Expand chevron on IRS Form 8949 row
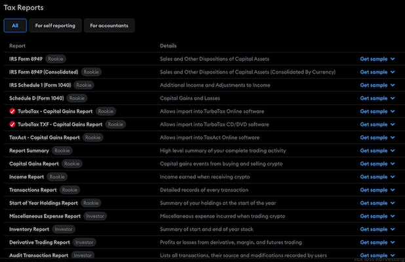405x262 pixels. tap(393, 59)
